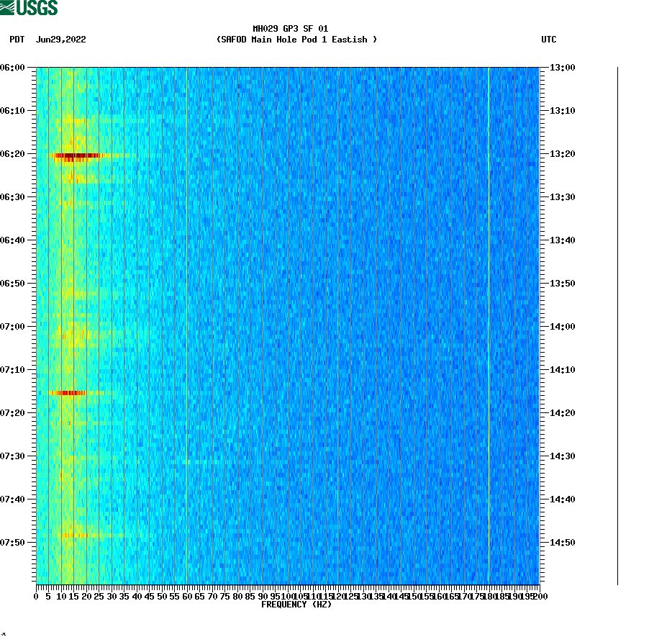Click the dark red signal burst near 06:20
Image resolution: width=649 pixels, height=642 pixels.
click(x=76, y=155)
